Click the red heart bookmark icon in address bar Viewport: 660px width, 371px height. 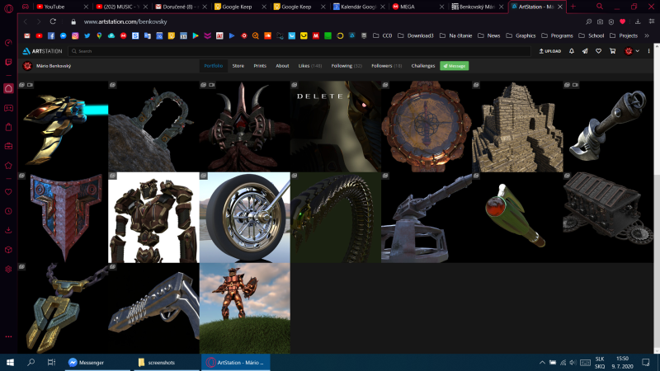click(623, 21)
